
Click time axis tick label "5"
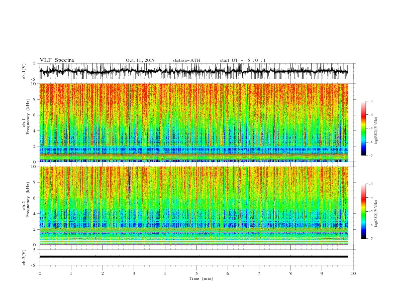[196, 273]
